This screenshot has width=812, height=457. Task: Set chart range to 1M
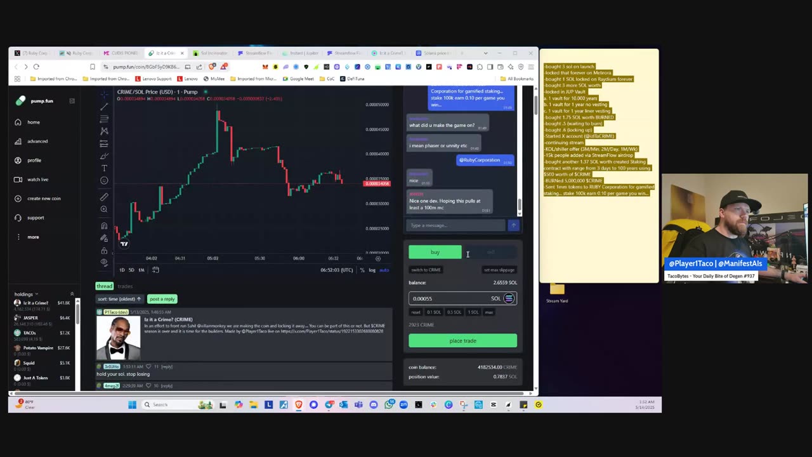[x=141, y=270]
